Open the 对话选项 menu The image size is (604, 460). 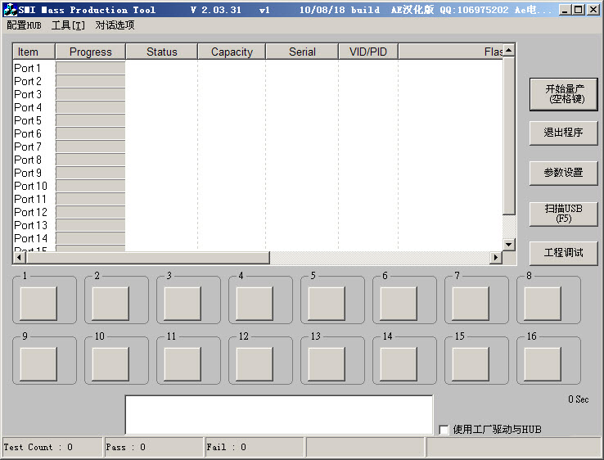[x=115, y=25]
